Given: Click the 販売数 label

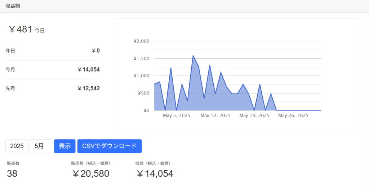Looking at the screenshot, I should point(13,163).
